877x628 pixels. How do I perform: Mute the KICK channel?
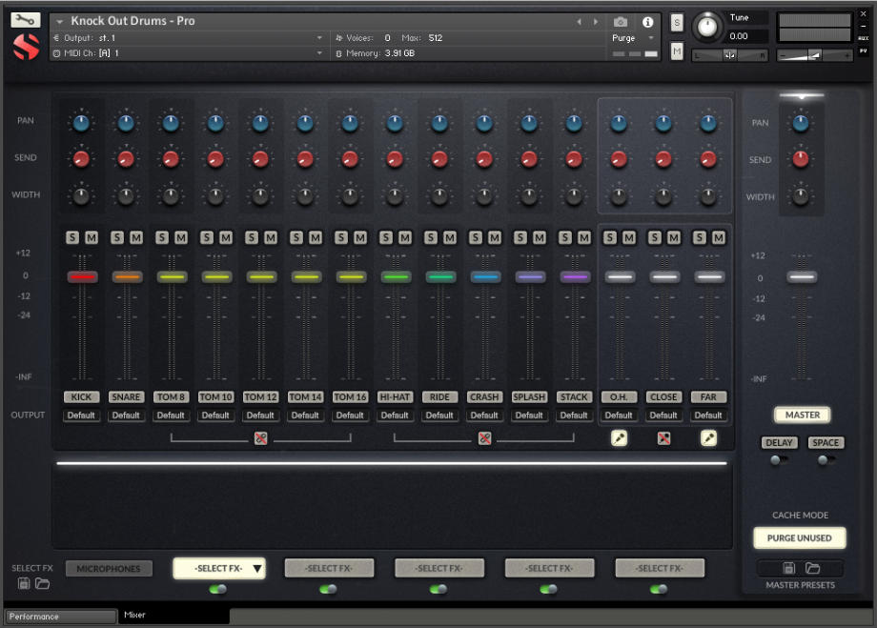pos(92,238)
